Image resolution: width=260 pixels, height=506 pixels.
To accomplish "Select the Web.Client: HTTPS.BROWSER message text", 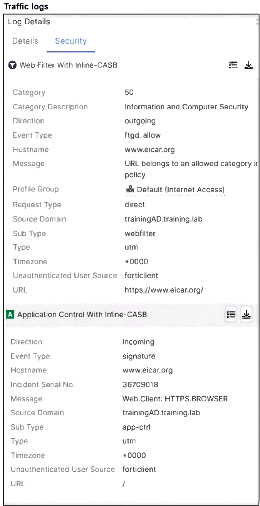I will click(x=175, y=399).
